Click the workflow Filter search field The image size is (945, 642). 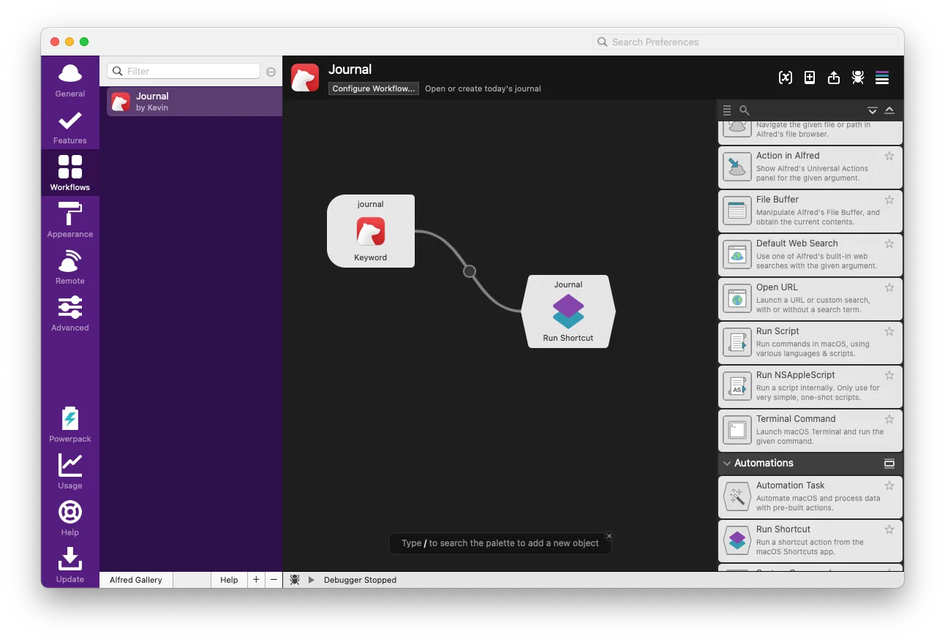[x=184, y=71]
